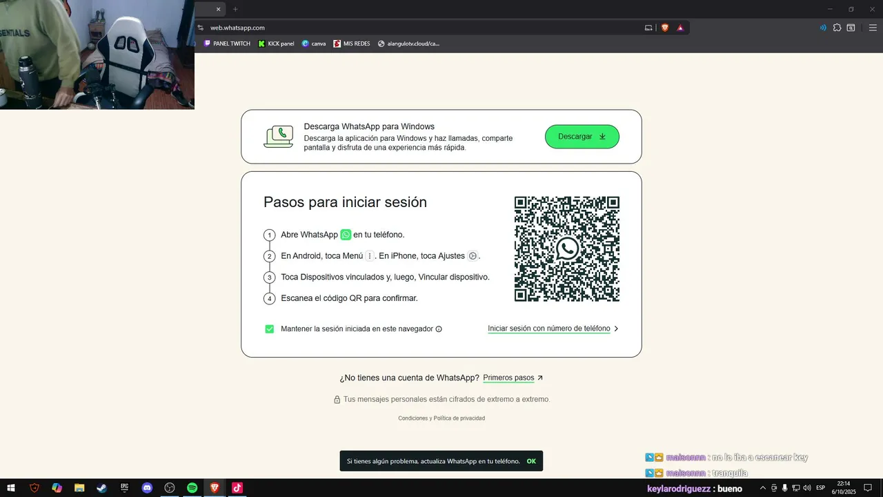This screenshot has width=883, height=497.
Task: Open the clock showing 22:14
Action: click(843, 488)
